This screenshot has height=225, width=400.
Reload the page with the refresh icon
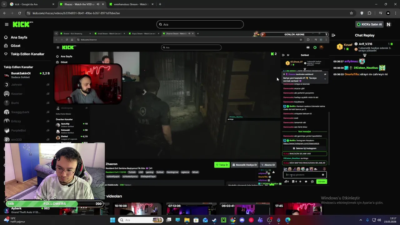tap(19, 13)
